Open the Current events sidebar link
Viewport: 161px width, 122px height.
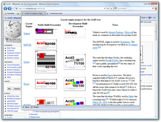tap(13, 55)
